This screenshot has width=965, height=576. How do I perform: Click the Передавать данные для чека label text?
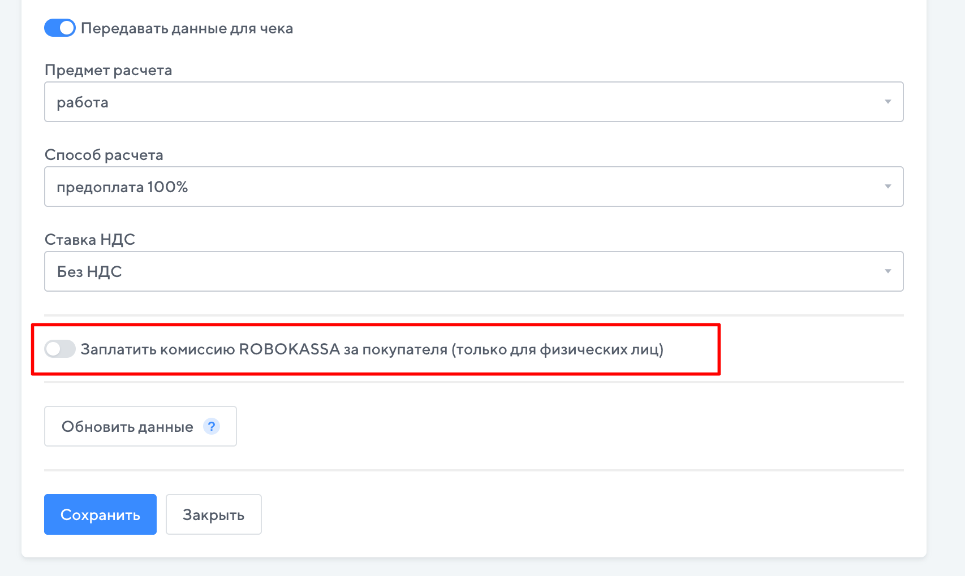coord(187,28)
